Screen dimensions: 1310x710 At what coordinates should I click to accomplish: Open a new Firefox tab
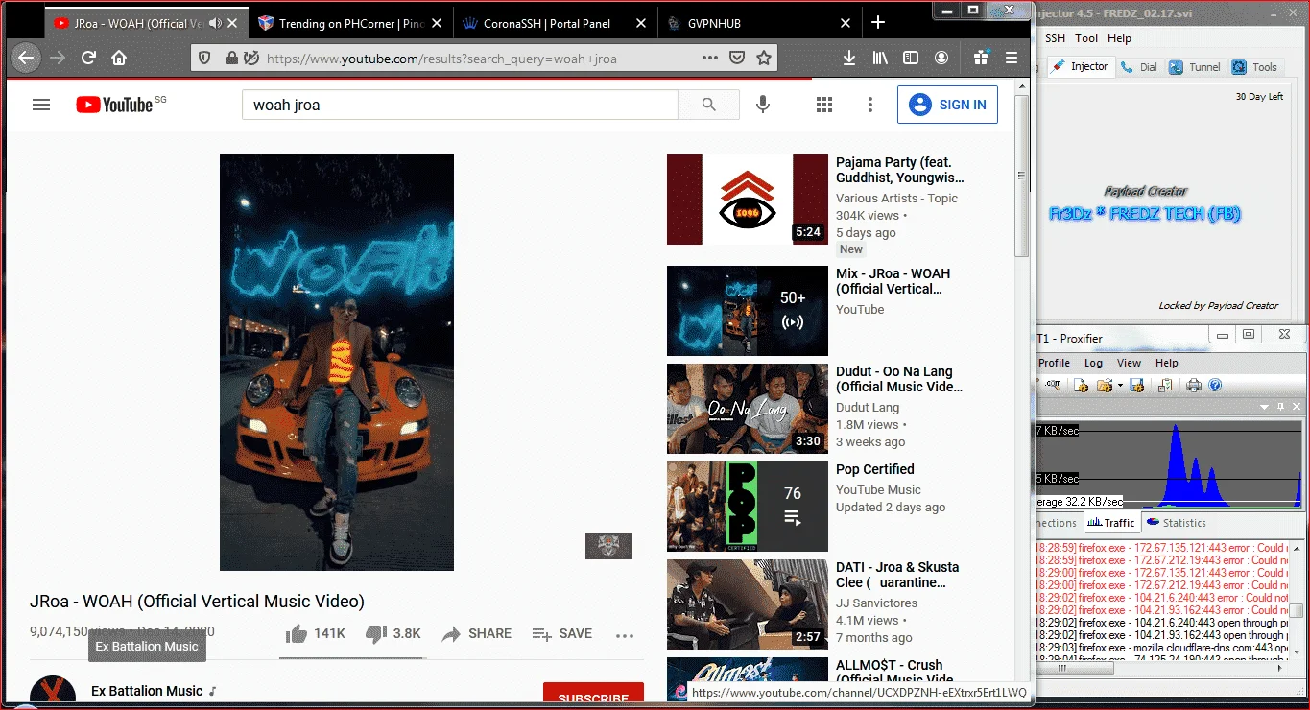pos(878,23)
